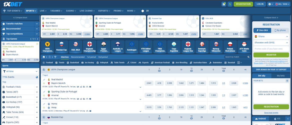Open EN language and time dropdown

coord(283,4)
